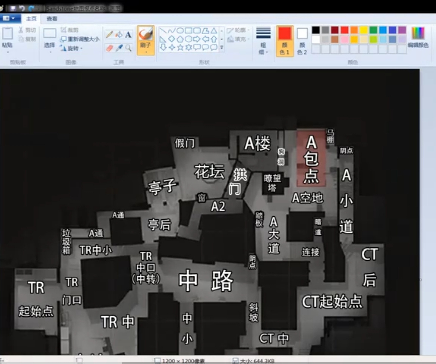The width and height of the screenshot is (436, 364).
Task: Choose the Triangle shape
Action: (x=214, y=31)
